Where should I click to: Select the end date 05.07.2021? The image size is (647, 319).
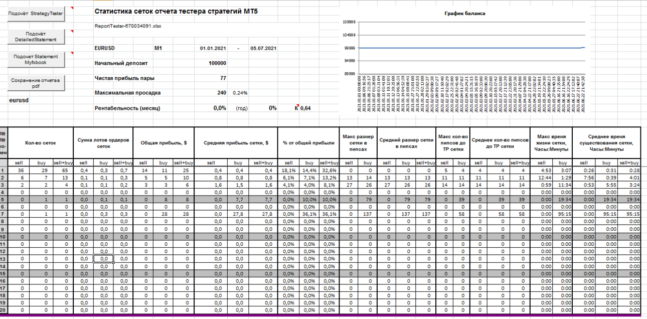[264, 48]
